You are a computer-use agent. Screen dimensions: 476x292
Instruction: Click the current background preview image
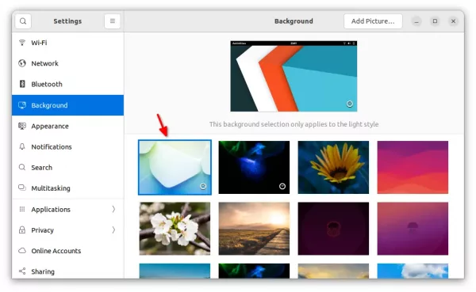click(x=294, y=76)
